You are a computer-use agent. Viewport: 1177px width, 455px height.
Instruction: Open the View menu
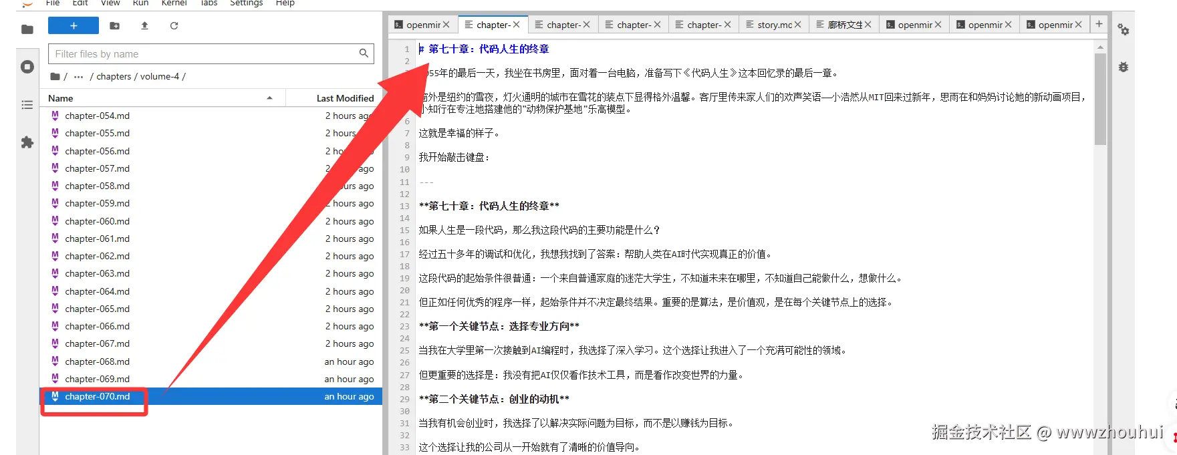tap(110, 3)
